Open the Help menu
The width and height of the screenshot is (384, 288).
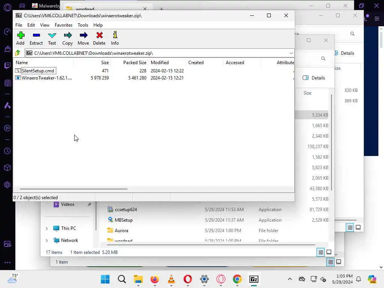(x=98, y=25)
